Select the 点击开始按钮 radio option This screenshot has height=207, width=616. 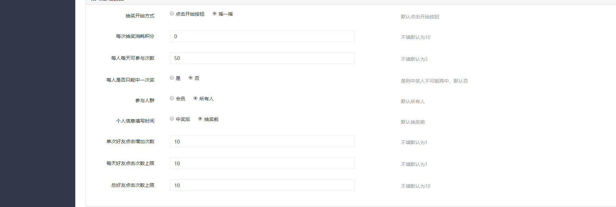[x=172, y=14]
